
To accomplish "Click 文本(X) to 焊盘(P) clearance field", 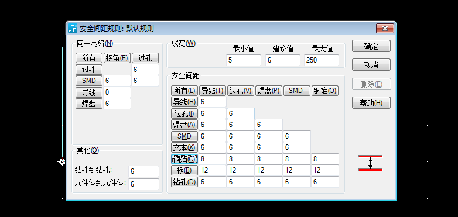I will (269, 147).
